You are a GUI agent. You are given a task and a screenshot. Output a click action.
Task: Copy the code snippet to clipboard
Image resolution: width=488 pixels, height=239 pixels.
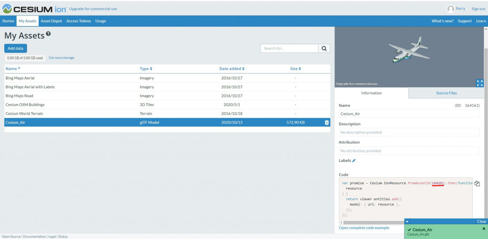coord(478,184)
